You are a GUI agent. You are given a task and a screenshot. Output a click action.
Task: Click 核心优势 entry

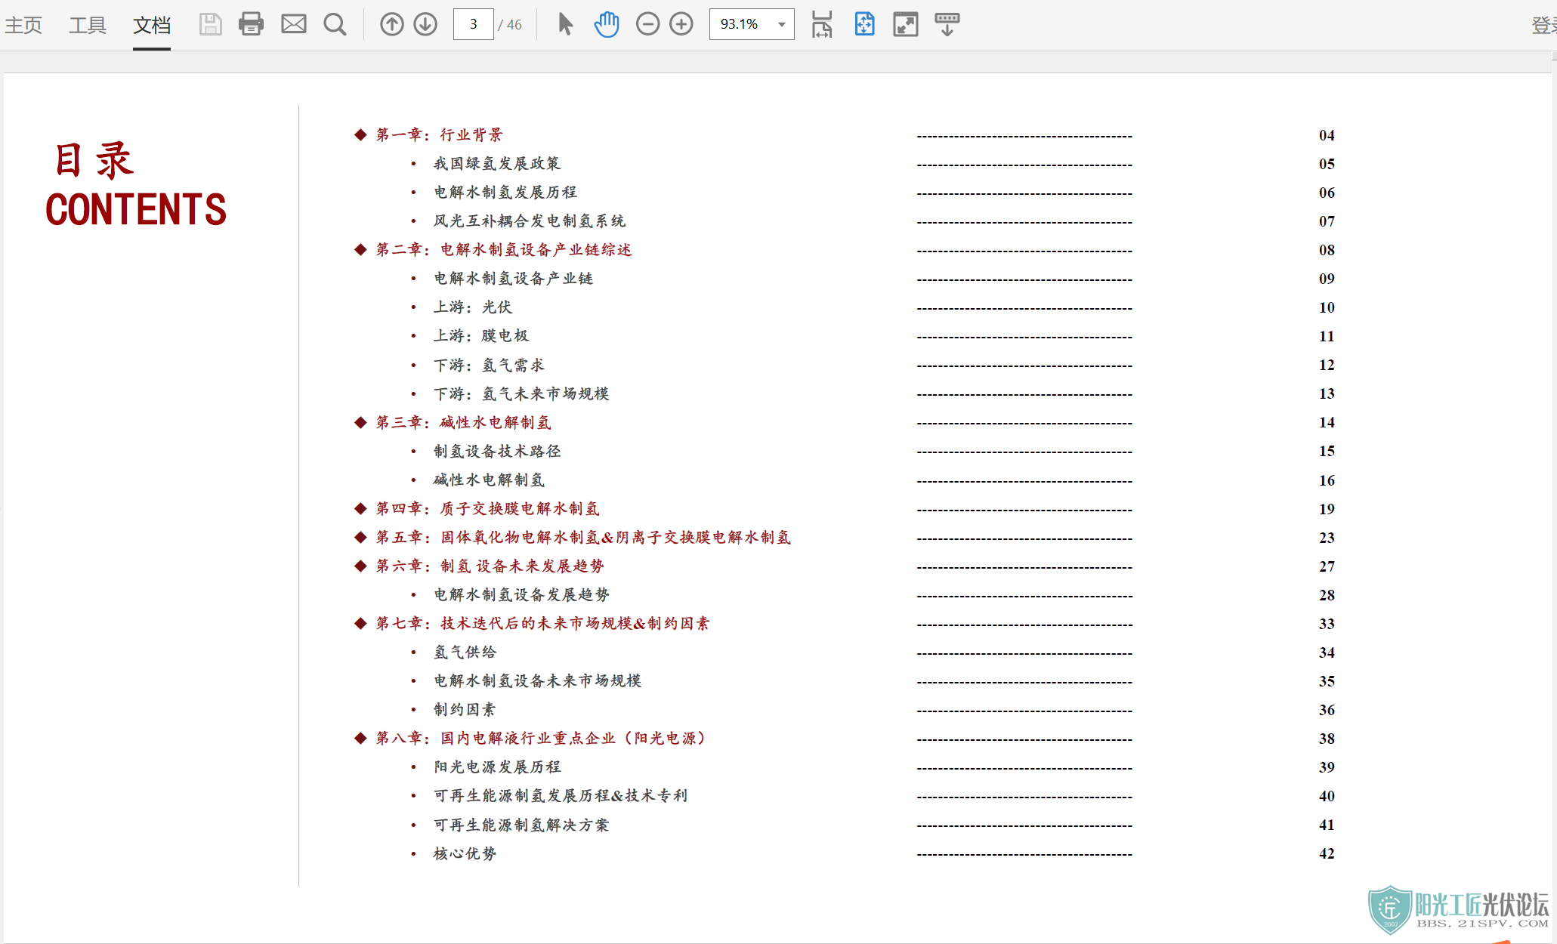point(465,854)
